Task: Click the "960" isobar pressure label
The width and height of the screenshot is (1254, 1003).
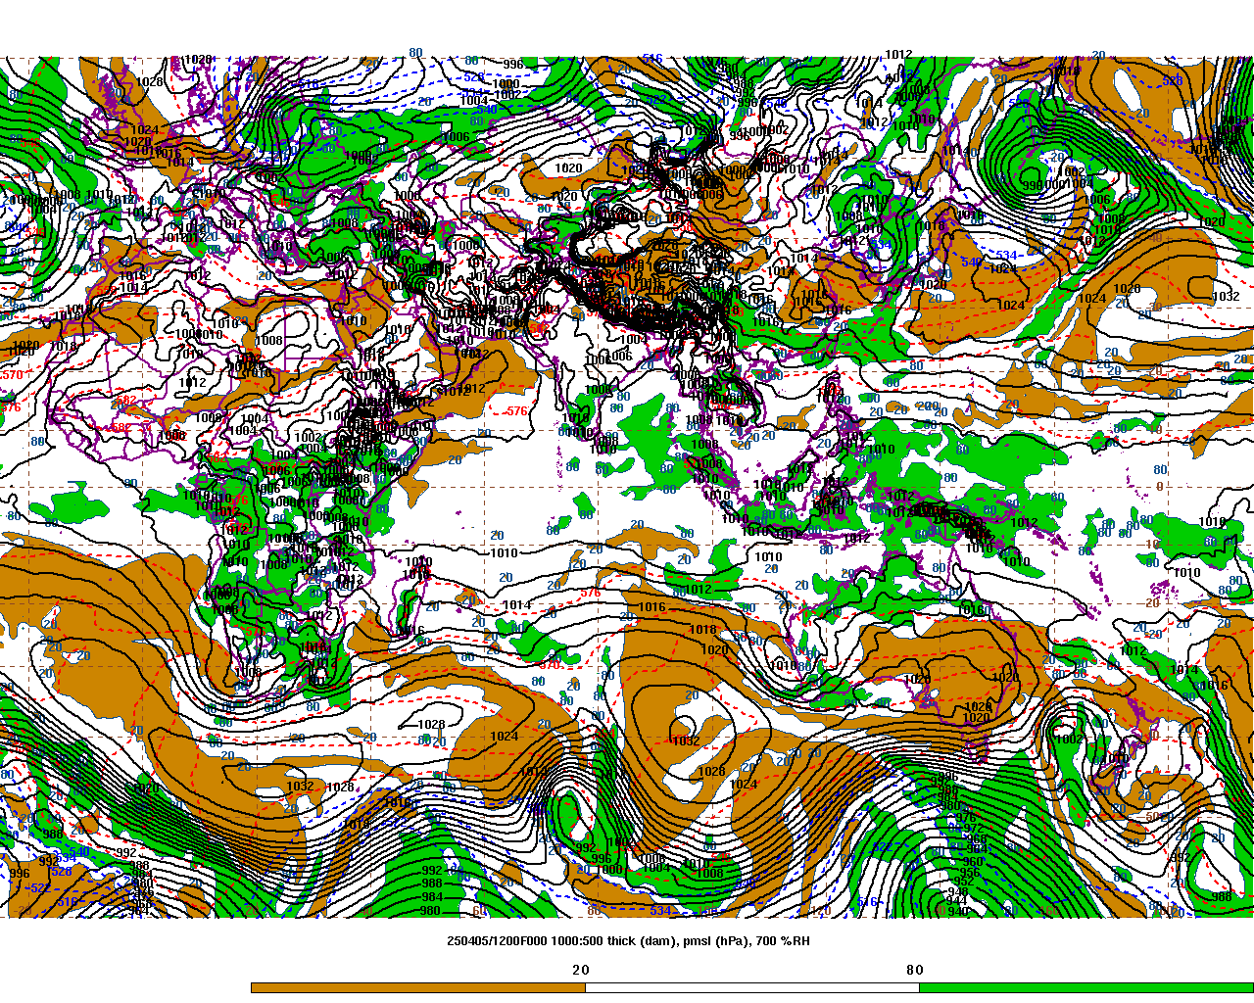Action: 973,861
